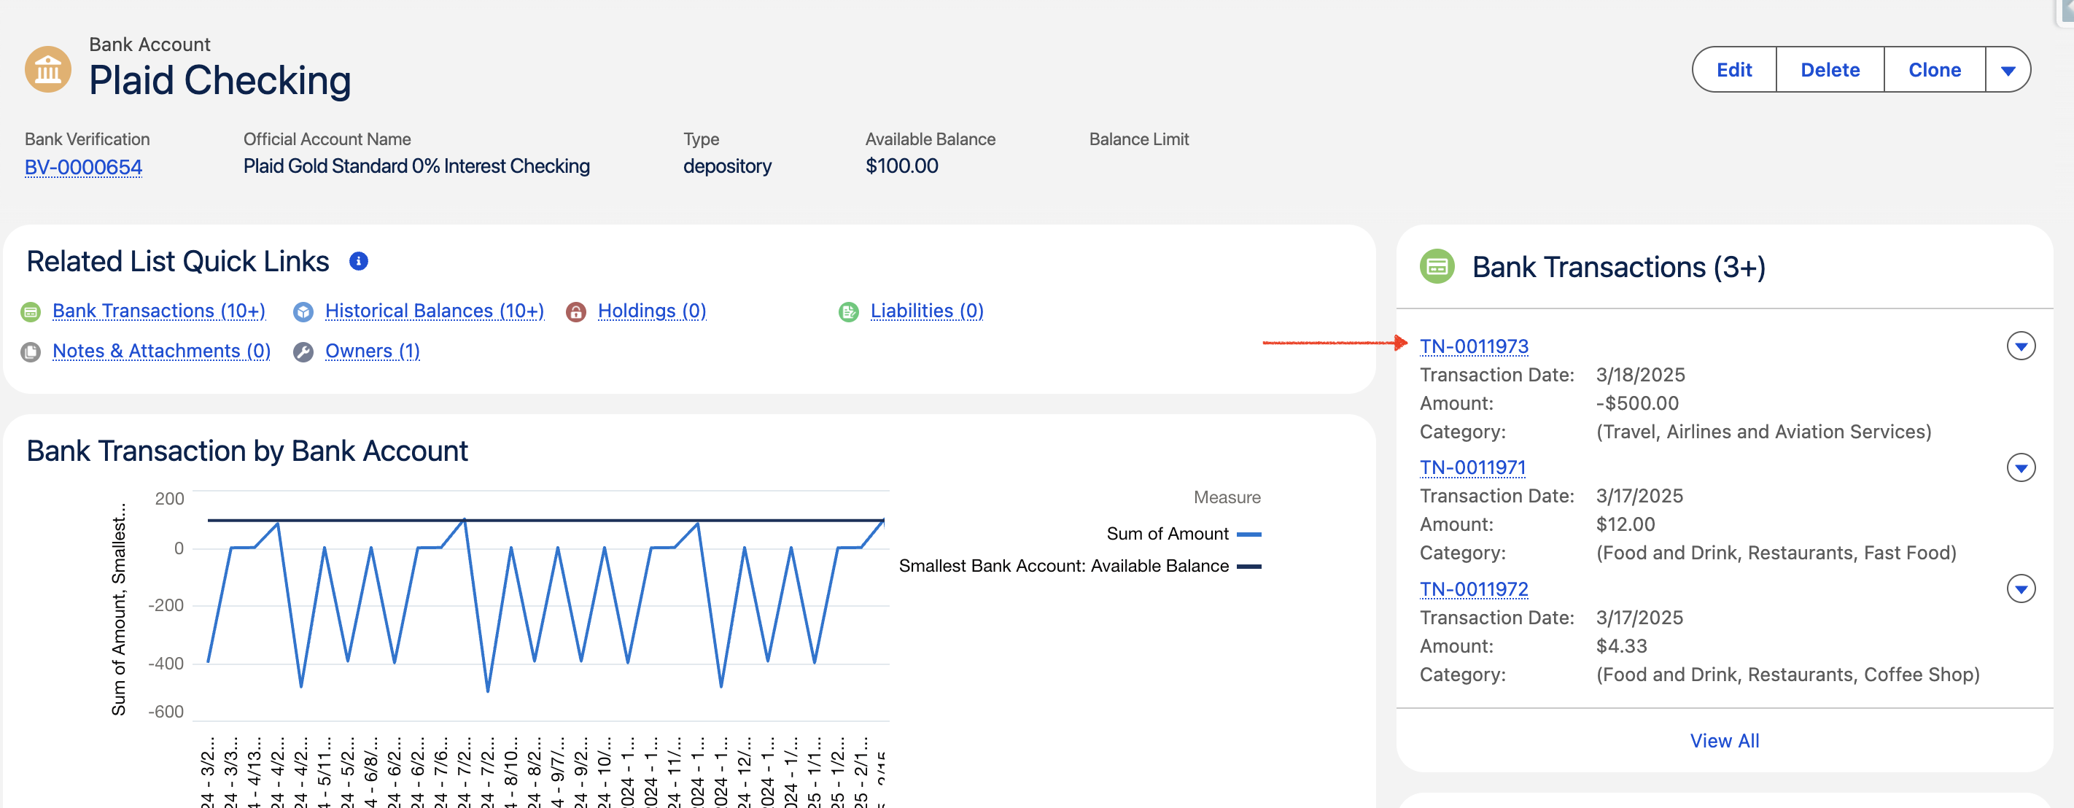The image size is (2074, 808).
Task: Click the Bank Transactions (3+) card title
Action: point(1618,267)
